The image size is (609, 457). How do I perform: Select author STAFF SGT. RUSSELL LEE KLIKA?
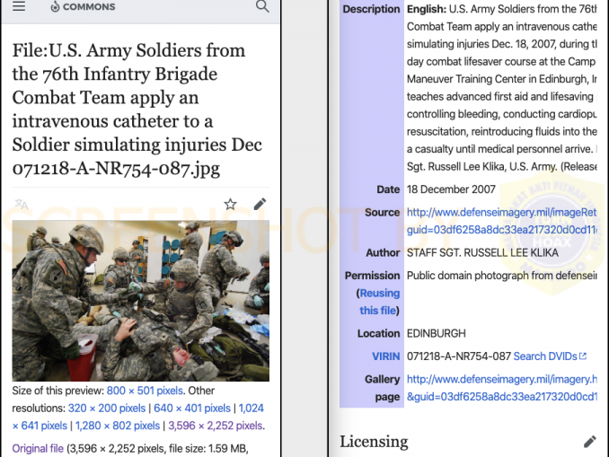(x=482, y=253)
